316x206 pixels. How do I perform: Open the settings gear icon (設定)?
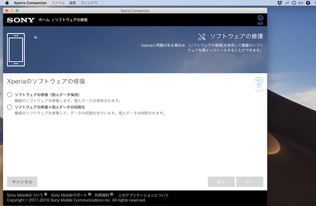[260, 19]
